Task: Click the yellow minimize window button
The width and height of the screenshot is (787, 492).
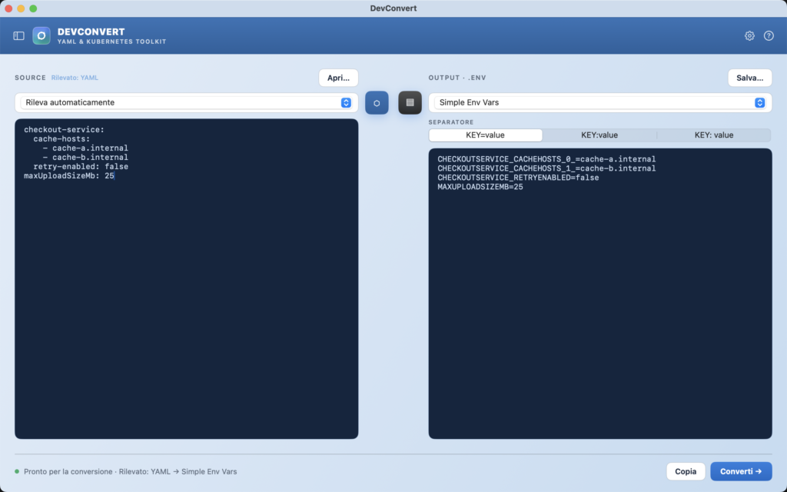Action: pyautogui.click(x=21, y=8)
